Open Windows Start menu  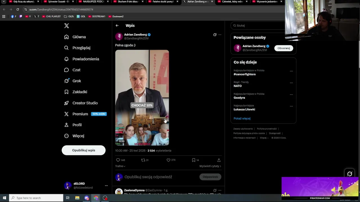pos(4,198)
